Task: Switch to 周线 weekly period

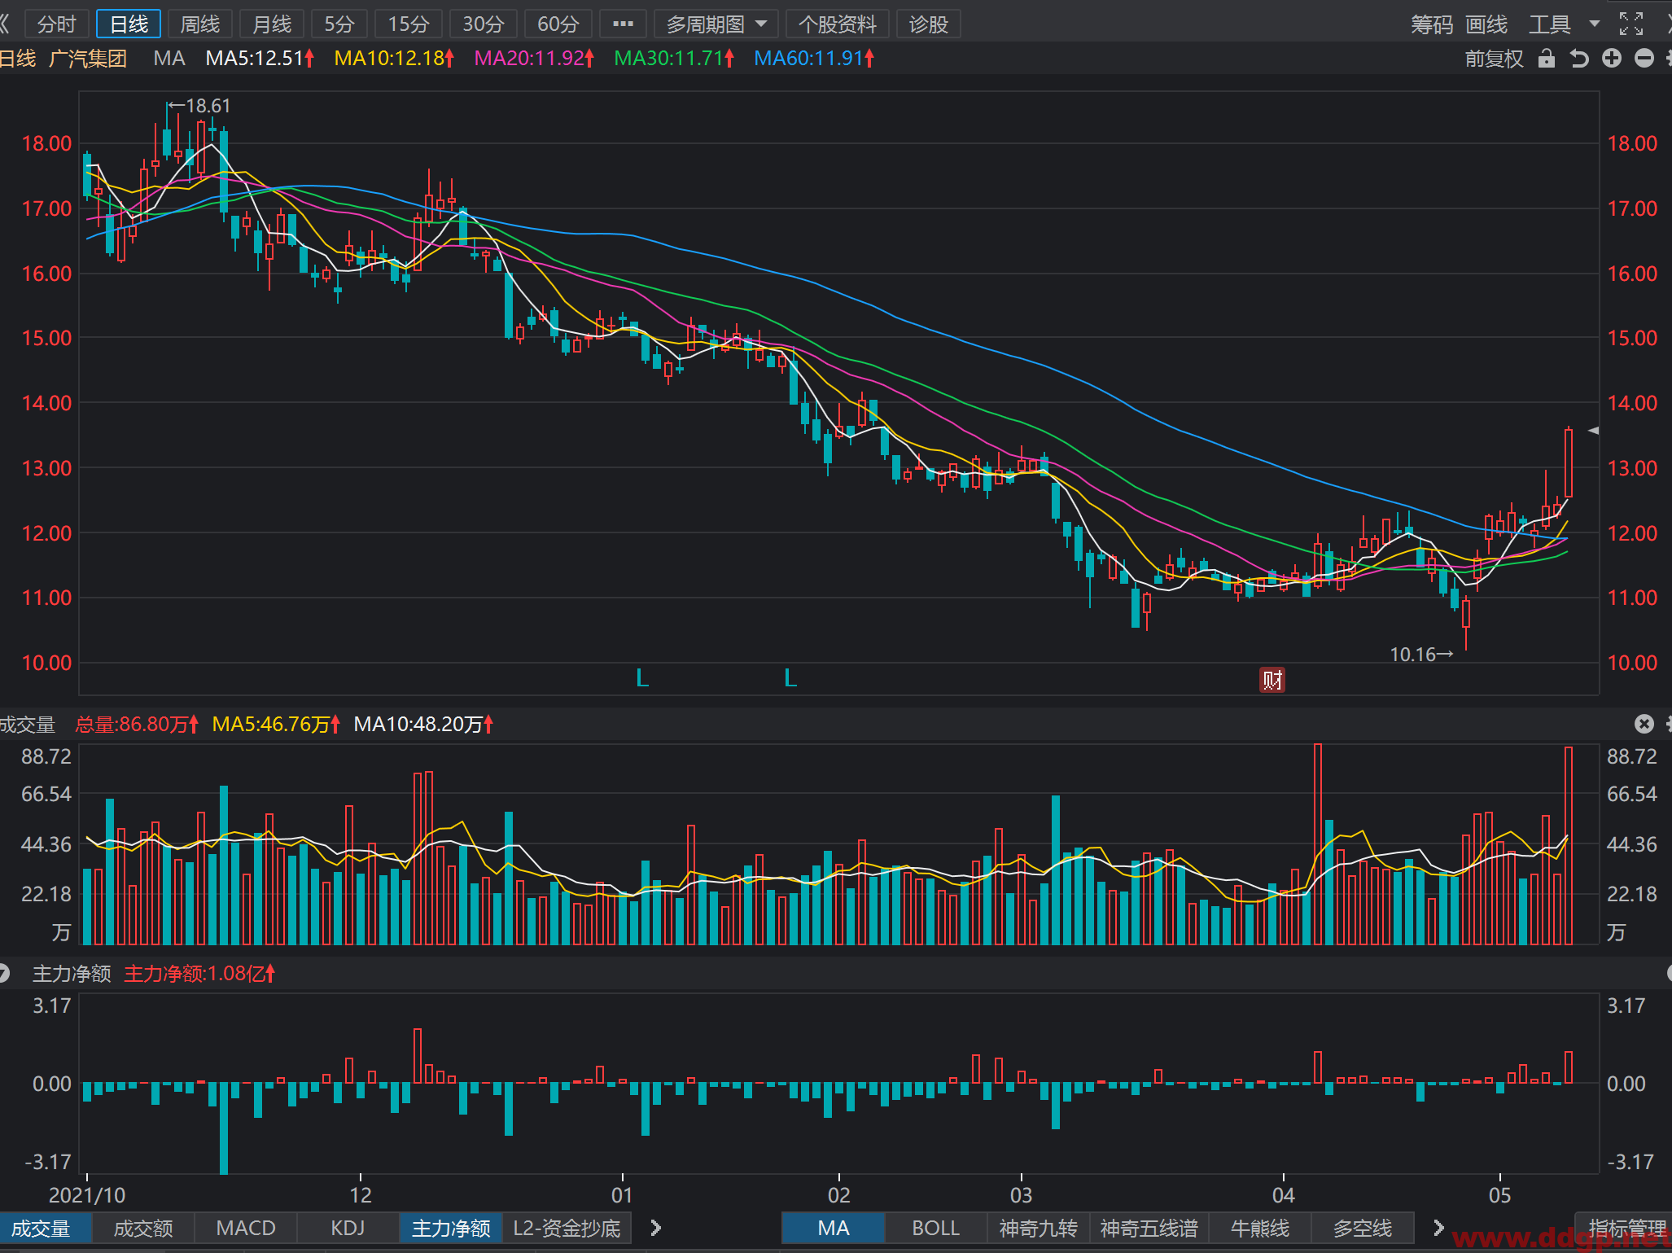Action: click(x=200, y=24)
